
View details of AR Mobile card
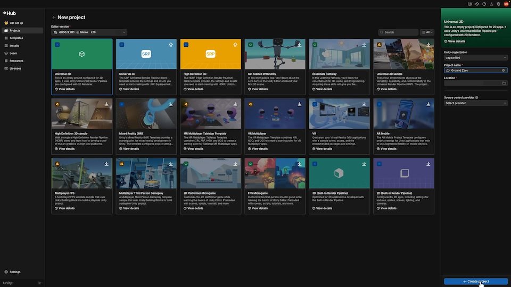coord(386,148)
